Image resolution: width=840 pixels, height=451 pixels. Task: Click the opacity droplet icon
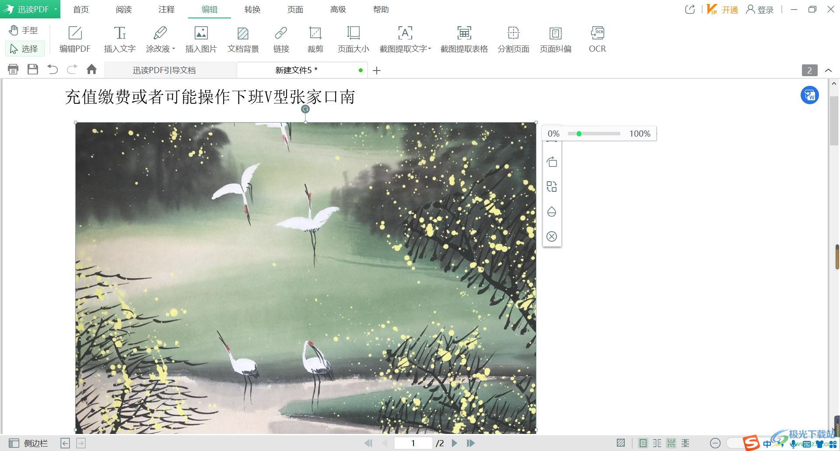(x=552, y=211)
